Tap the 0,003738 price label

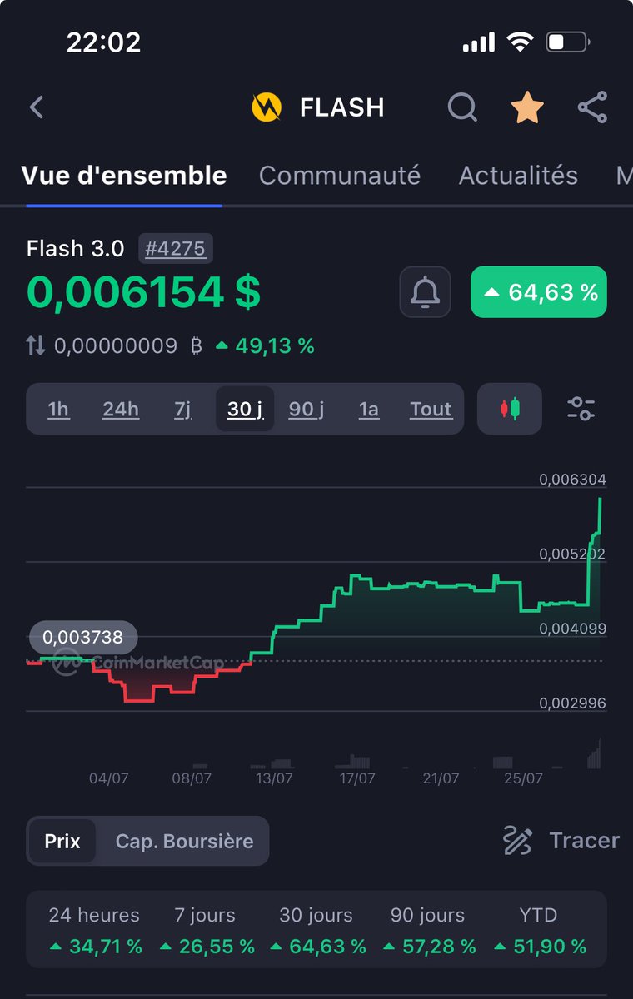pos(82,638)
